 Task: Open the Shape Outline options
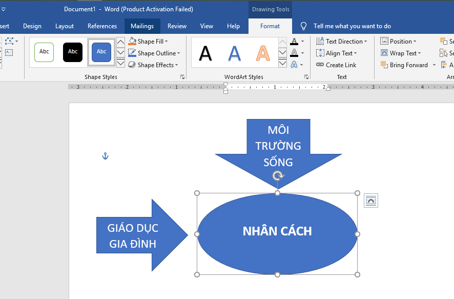pos(154,53)
